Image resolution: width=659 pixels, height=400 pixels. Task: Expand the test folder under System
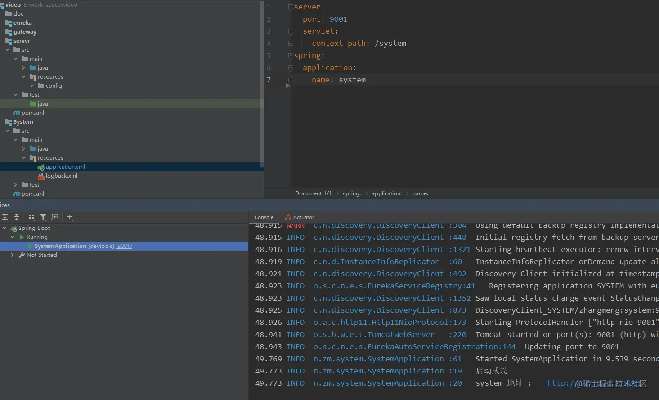click(x=16, y=185)
